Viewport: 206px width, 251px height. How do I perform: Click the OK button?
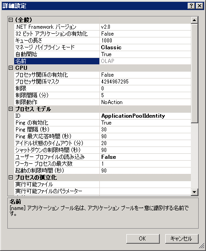[143, 239]
